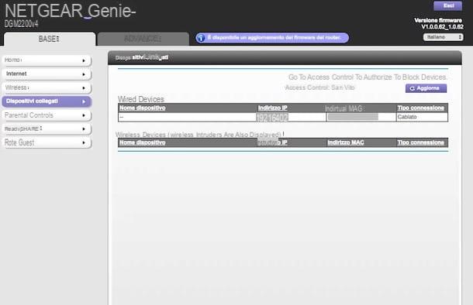473x305 pixels.
Task: Open the ReadySHARE sidebar item
Action: [47, 129]
